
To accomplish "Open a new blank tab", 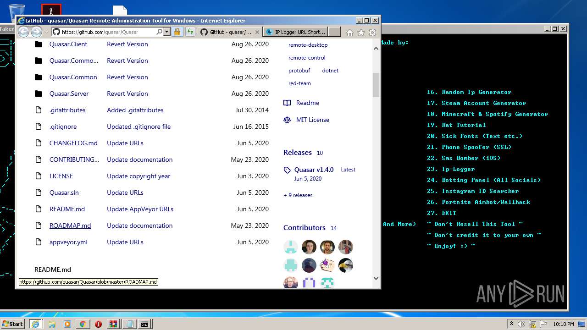I will pyautogui.click(x=334, y=32).
